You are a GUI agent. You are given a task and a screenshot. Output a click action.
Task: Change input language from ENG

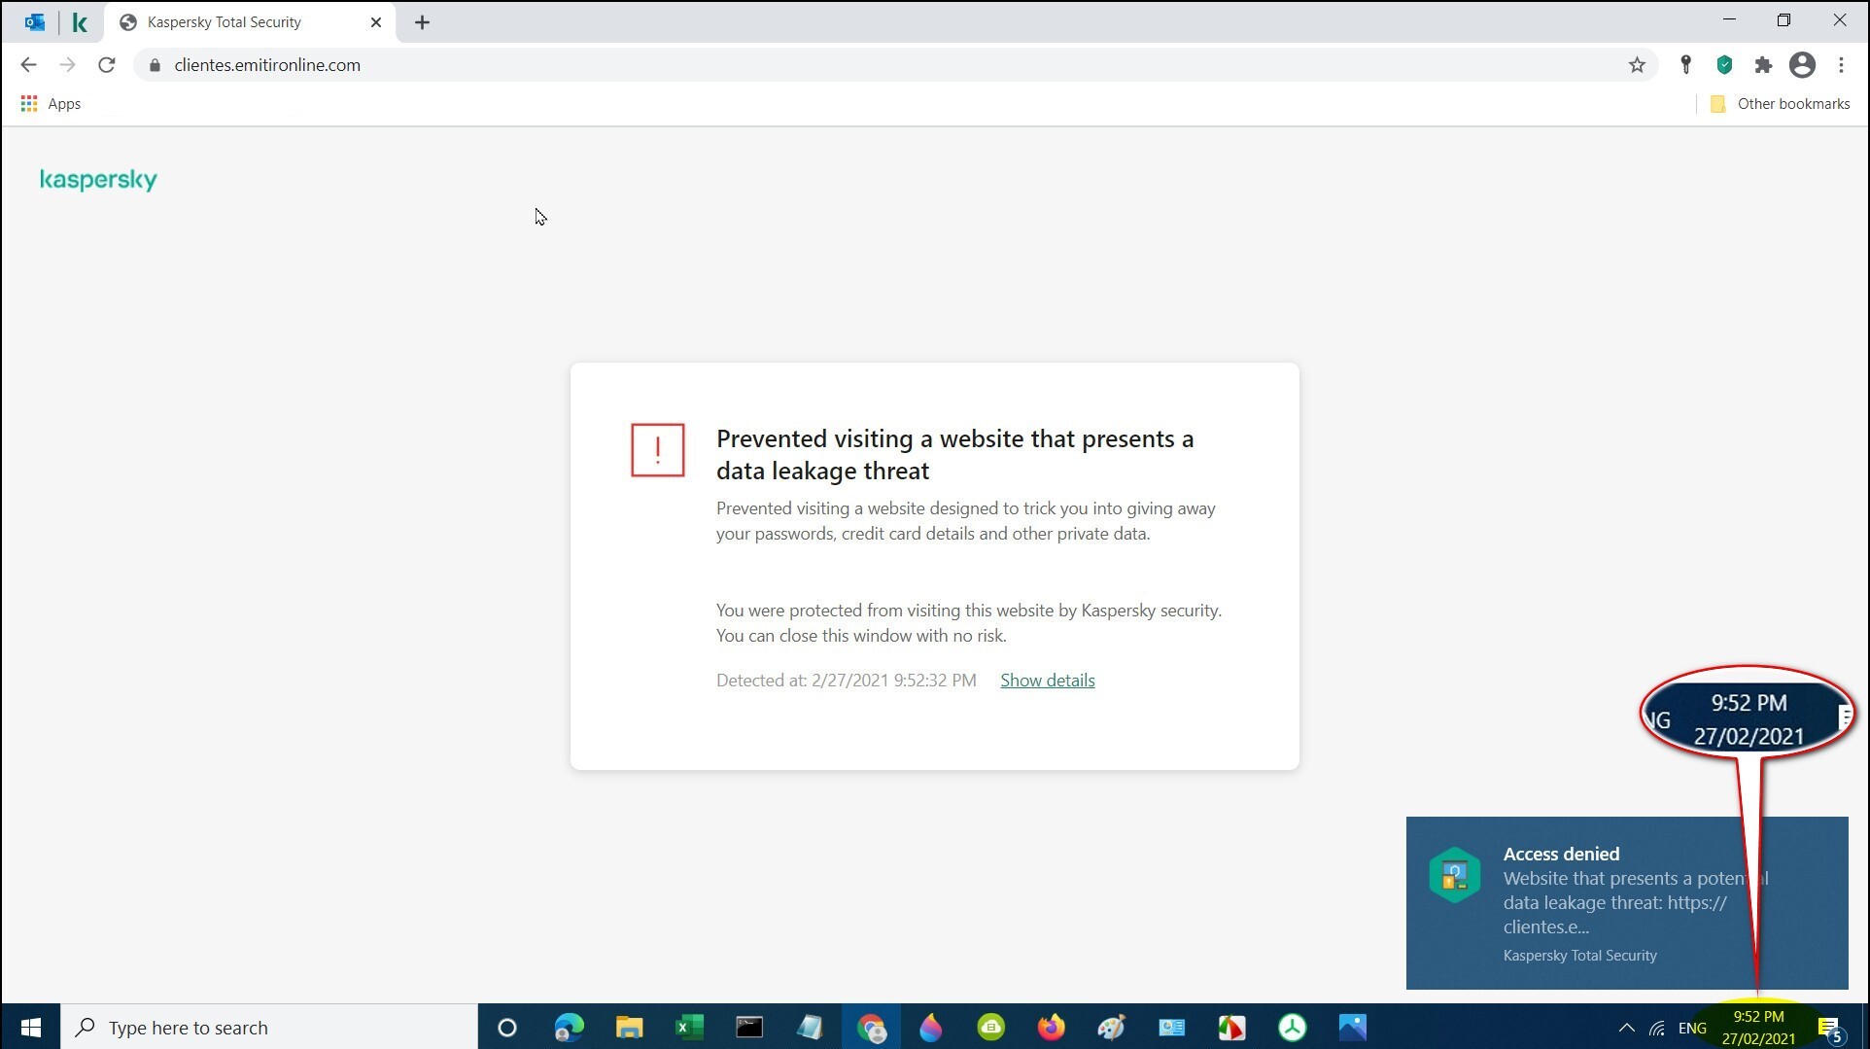click(1692, 1028)
